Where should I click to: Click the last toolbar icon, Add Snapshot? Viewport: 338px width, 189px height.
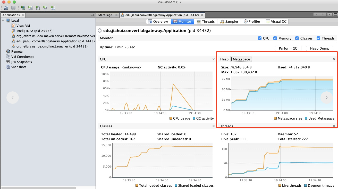click(53, 8)
